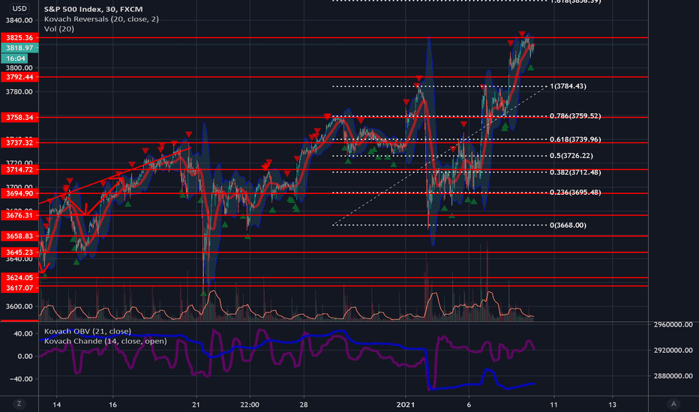Image resolution: width=699 pixels, height=412 pixels.
Task: Select the Vol (20) indicator legend
Action: point(58,29)
